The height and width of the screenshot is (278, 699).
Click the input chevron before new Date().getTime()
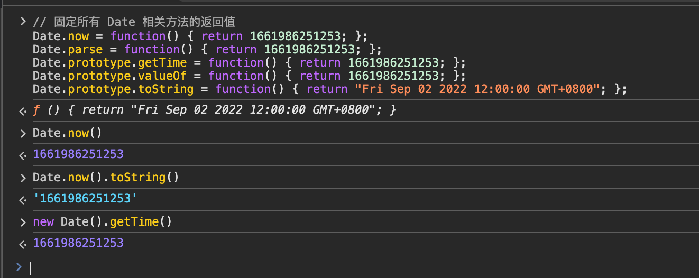23,223
